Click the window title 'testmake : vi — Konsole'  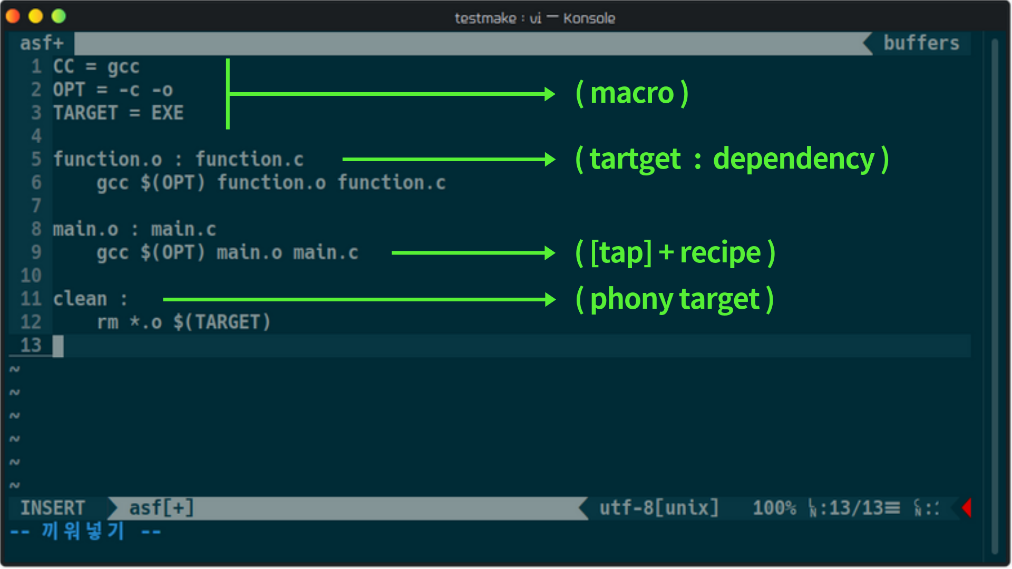pyautogui.click(x=534, y=18)
